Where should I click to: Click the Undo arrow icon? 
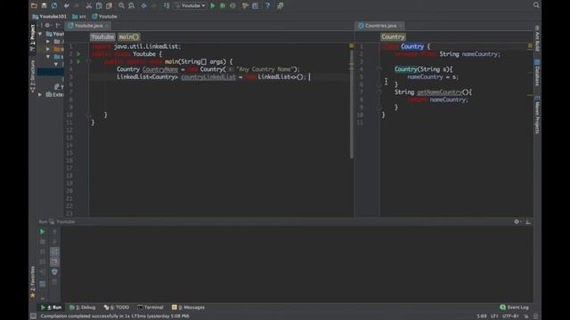pos(67,6)
